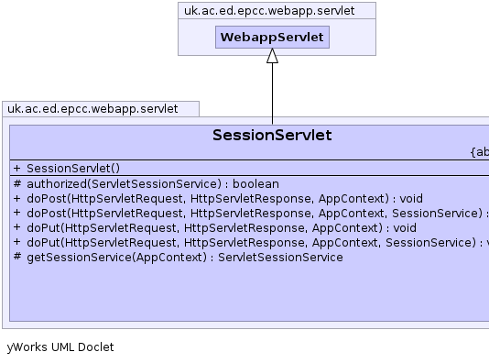Image resolution: width=489 pixels, height=363 pixels.
Task: Click the plus marker before second doPut
Action: coord(16,243)
